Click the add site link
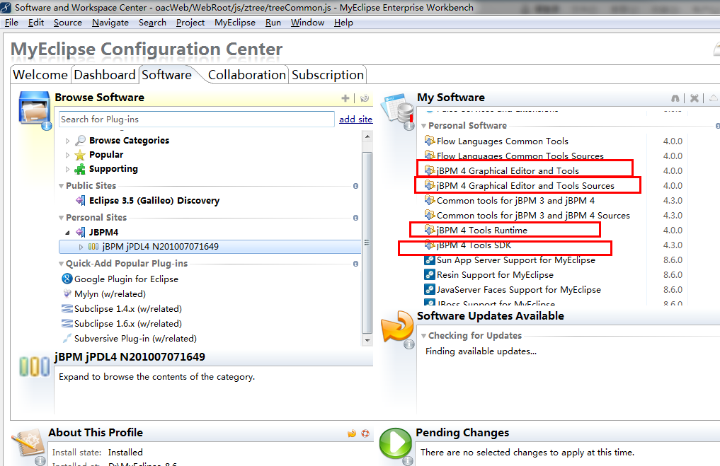Screen dimensions: 720x466 [355, 120]
